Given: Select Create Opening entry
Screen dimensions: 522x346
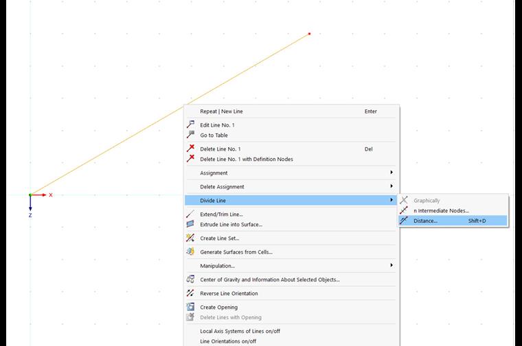Looking at the screenshot, I should (x=292, y=307).
